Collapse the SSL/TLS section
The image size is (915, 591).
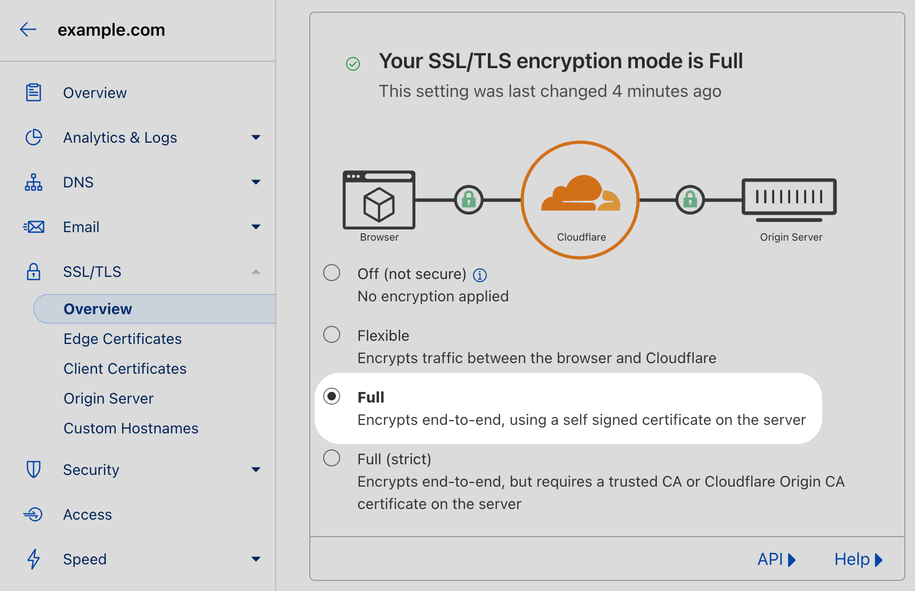(x=256, y=272)
